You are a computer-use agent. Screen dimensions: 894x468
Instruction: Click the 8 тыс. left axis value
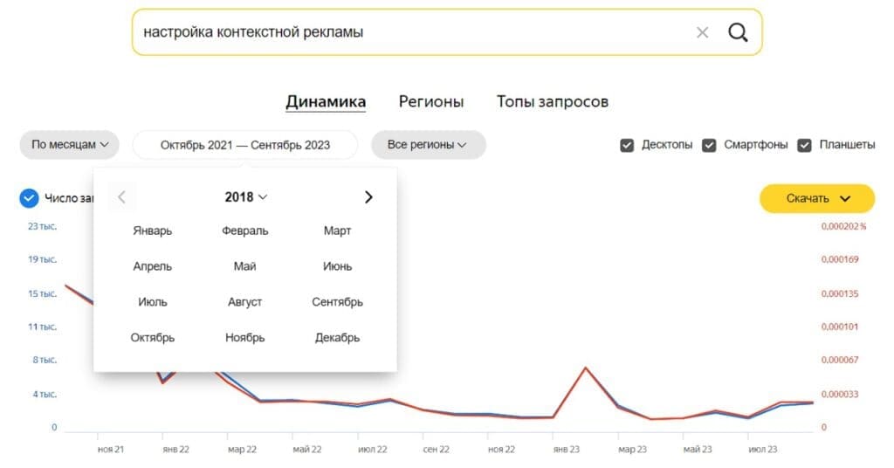[45, 360]
